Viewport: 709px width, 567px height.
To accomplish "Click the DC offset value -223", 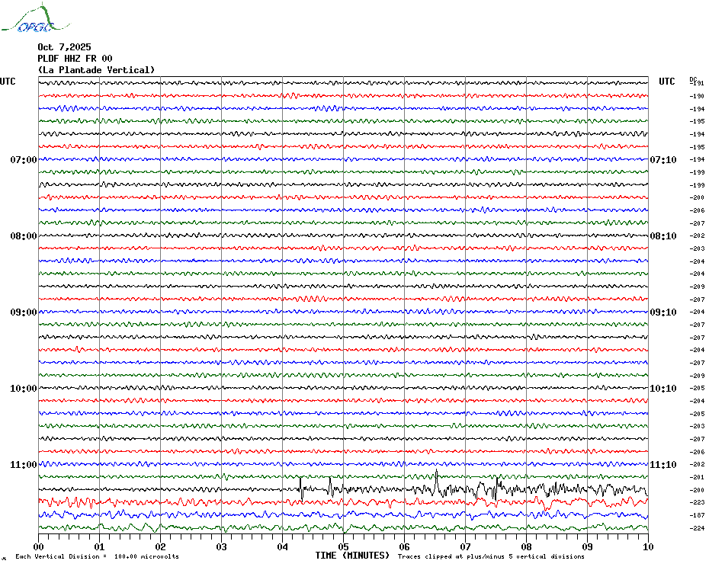I will point(697,503).
